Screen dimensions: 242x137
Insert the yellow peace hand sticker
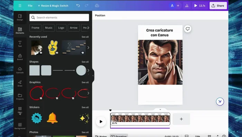(x=53, y=48)
